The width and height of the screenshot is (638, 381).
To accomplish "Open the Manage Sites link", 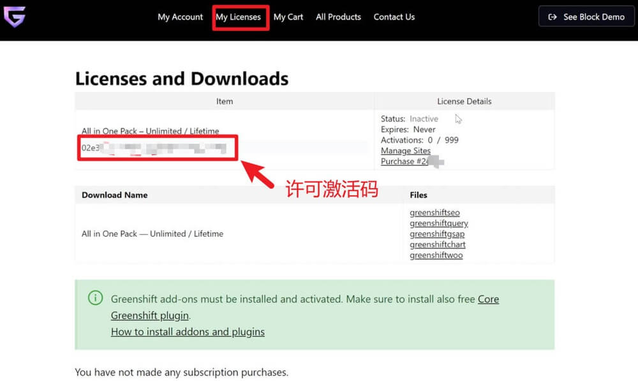I will point(405,151).
